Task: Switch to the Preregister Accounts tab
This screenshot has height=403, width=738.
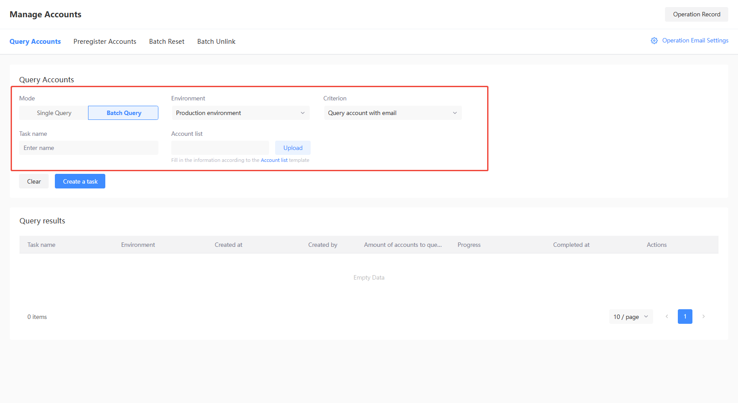Action: (105, 42)
